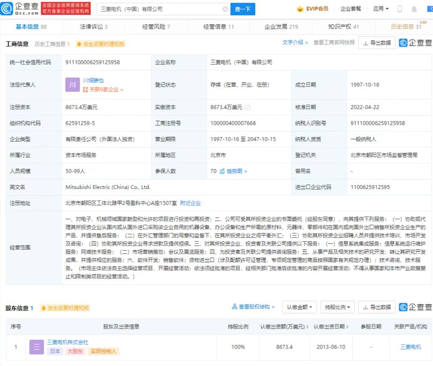Switch to 法律诉讼 tab
433x366 pixels.
pos(93,27)
